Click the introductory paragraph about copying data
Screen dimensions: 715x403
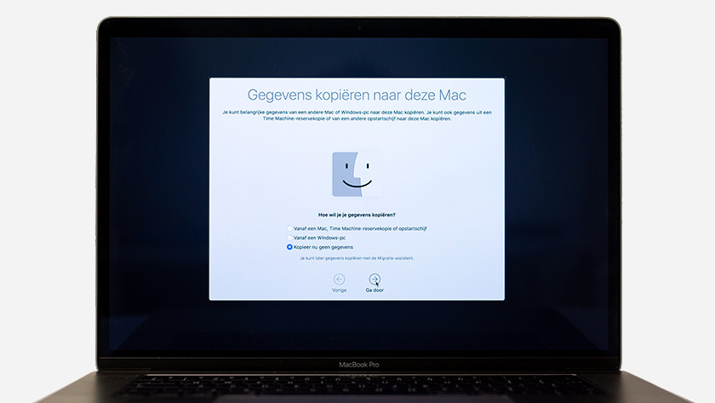357,116
